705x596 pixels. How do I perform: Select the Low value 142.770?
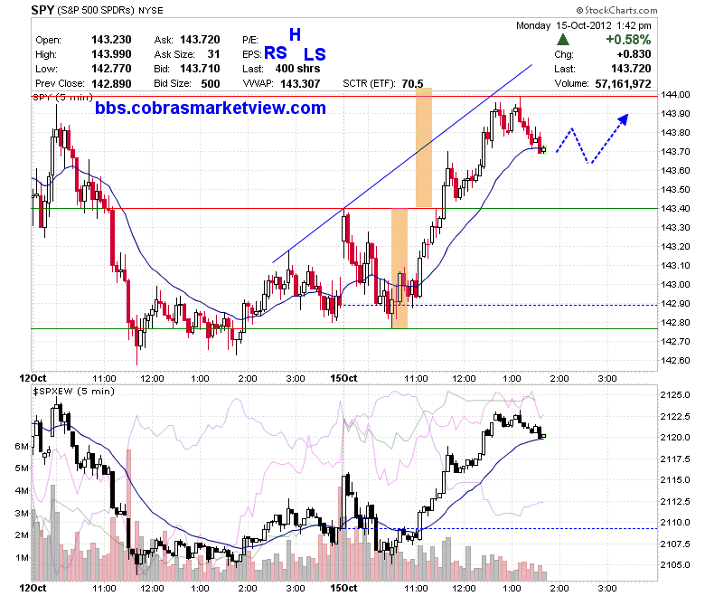111,69
